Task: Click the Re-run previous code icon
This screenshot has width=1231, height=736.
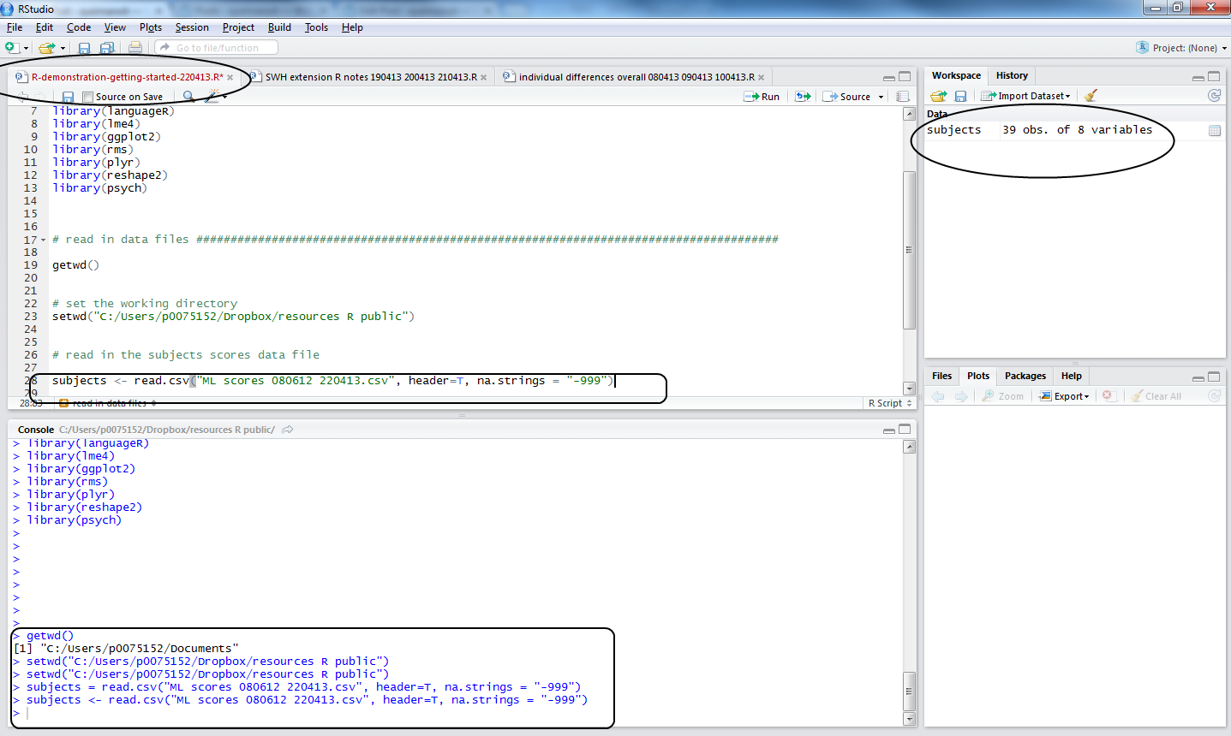Action: (x=803, y=97)
